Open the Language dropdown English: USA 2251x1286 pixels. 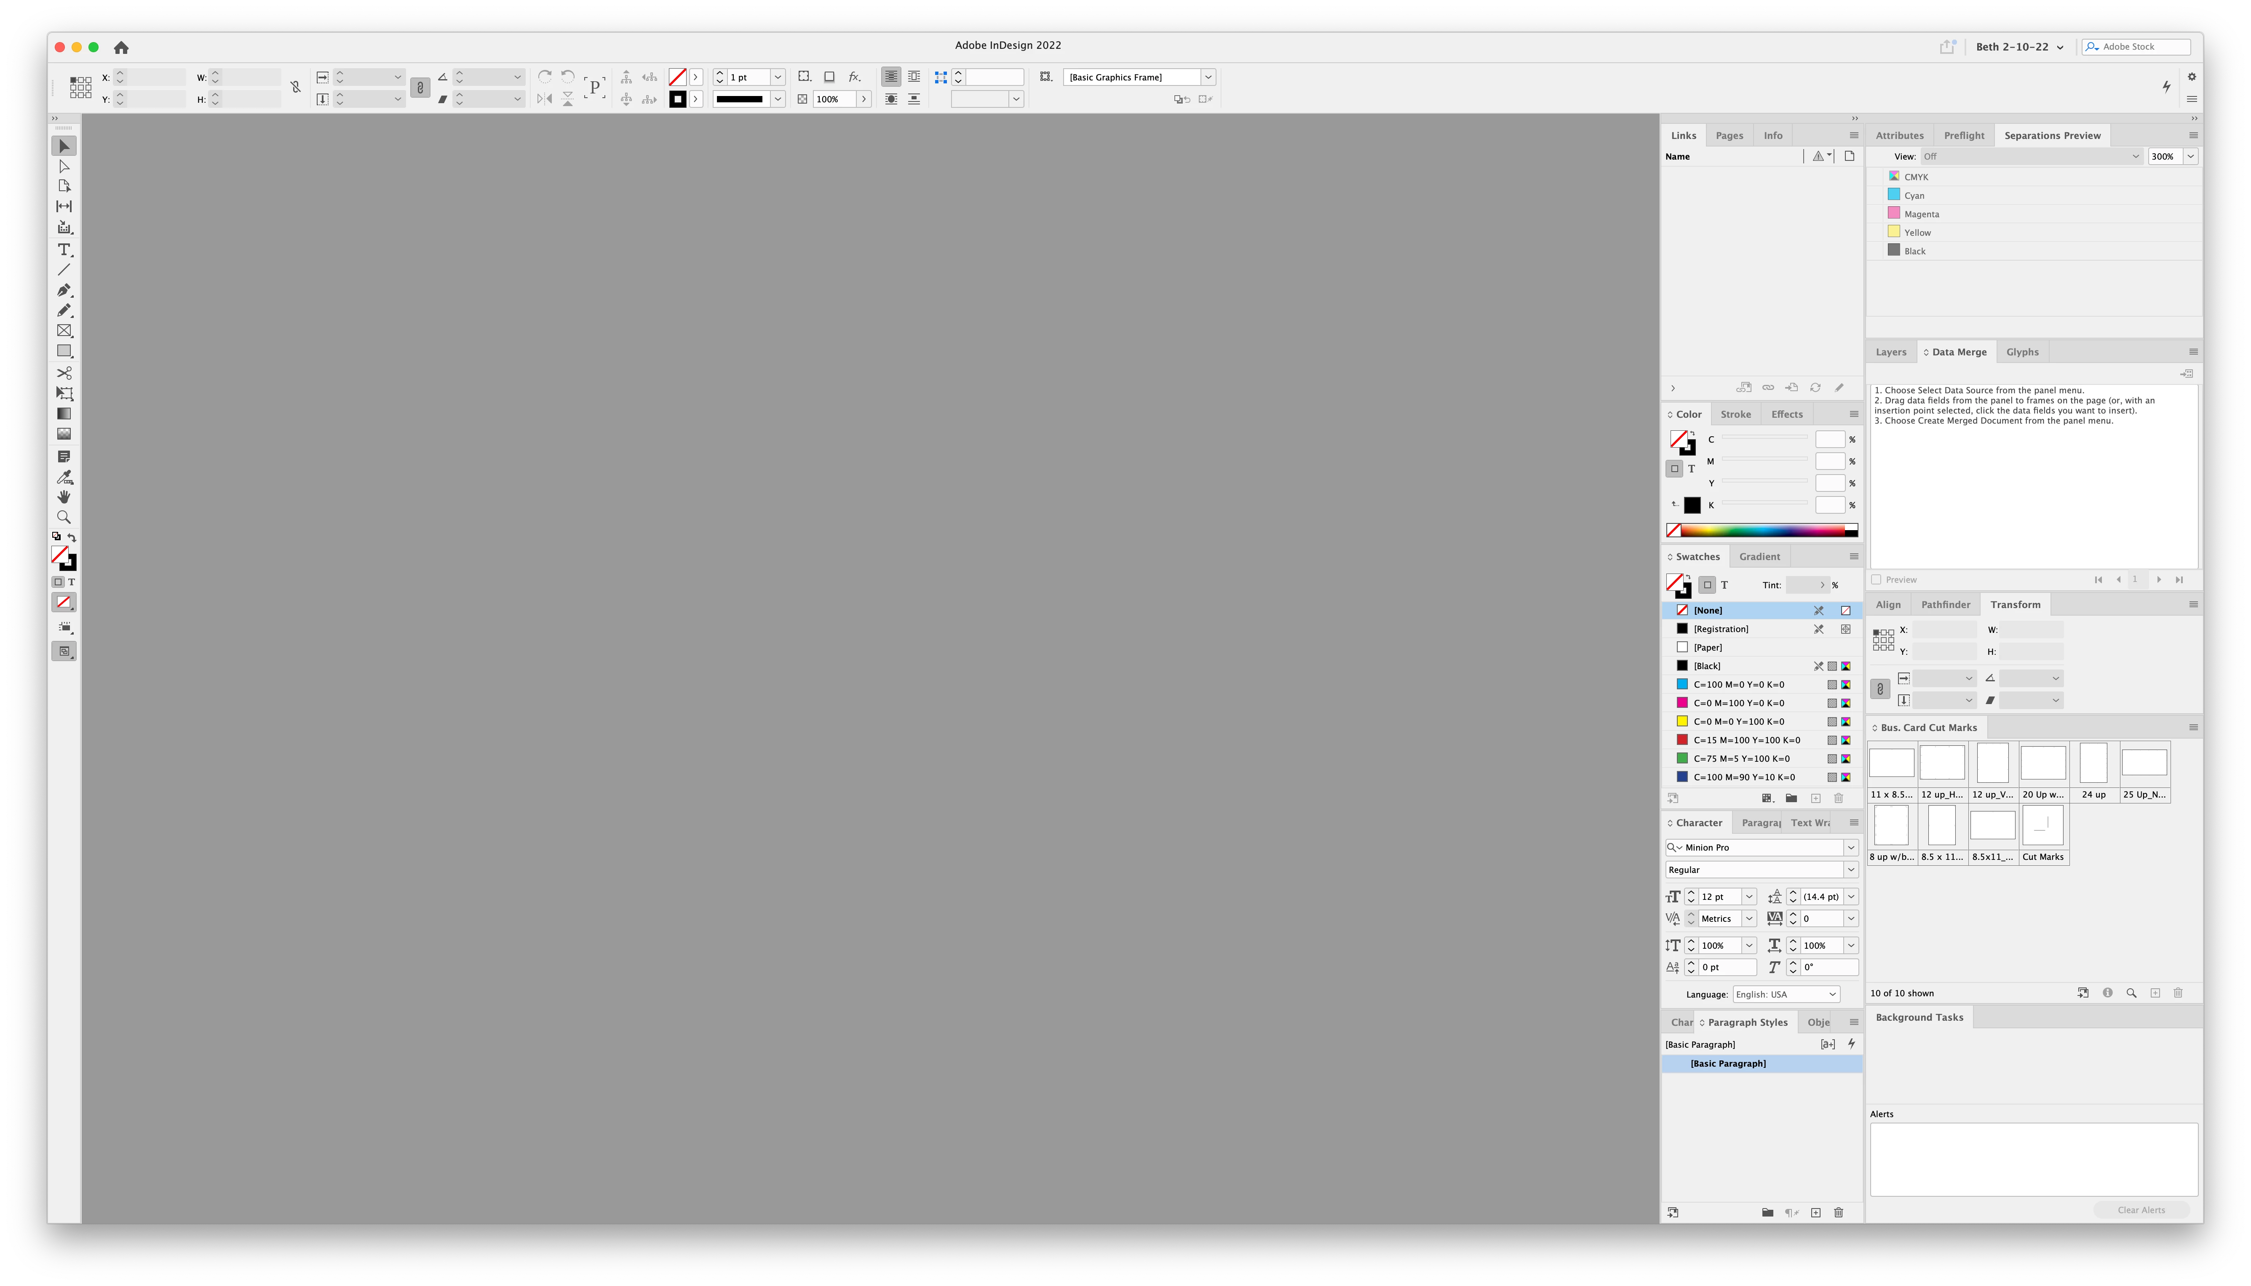click(1786, 994)
